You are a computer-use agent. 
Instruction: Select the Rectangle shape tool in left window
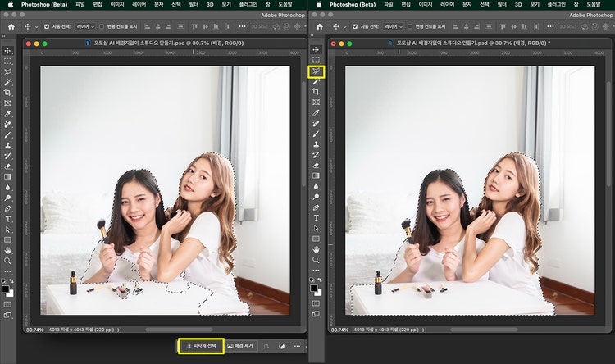point(7,239)
